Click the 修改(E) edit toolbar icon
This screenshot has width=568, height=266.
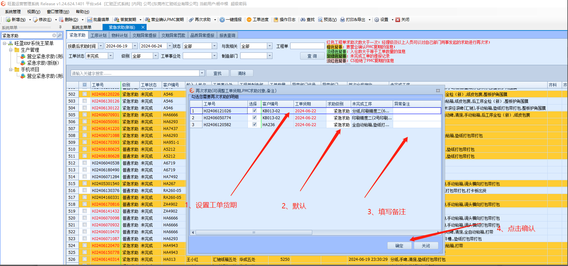click(x=35, y=20)
